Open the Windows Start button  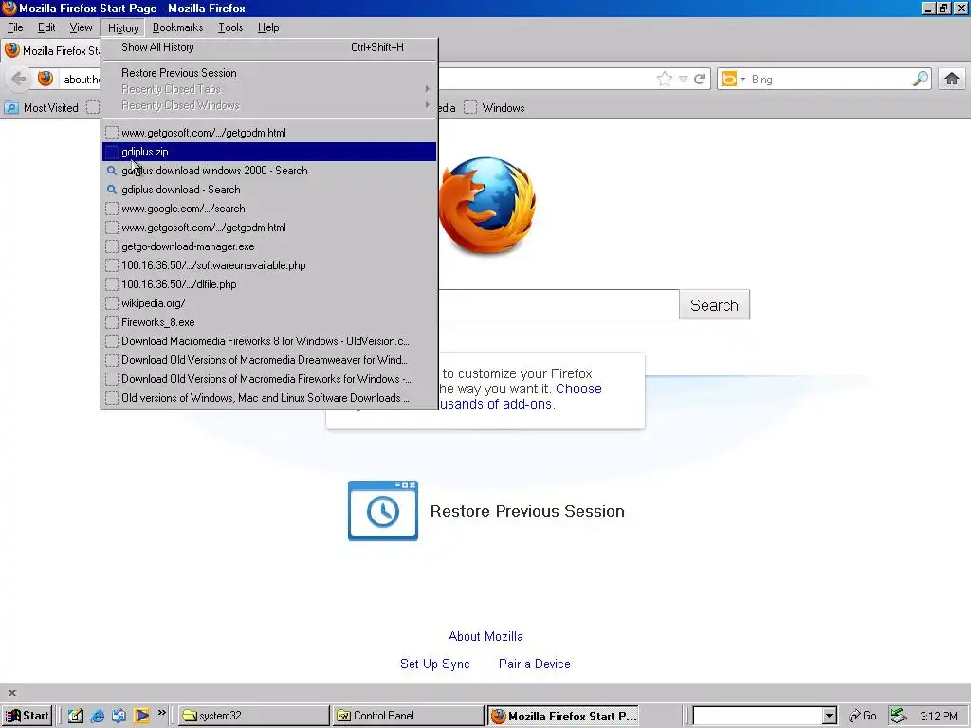pyautogui.click(x=27, y=716)
